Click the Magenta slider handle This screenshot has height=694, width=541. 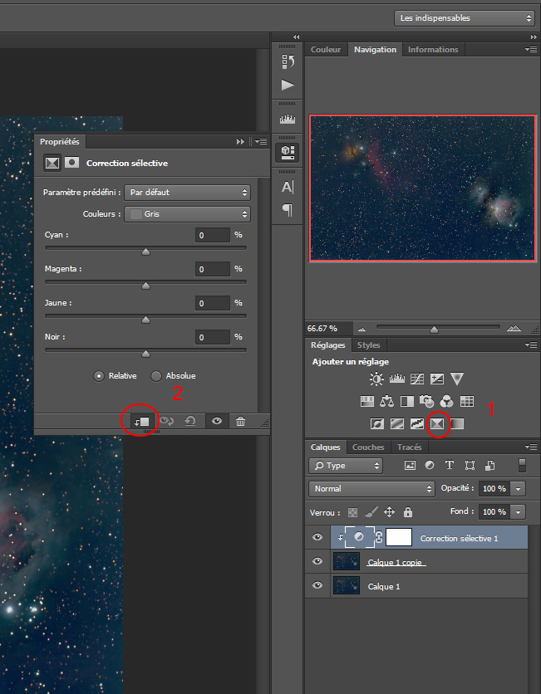tap(145, 286)
